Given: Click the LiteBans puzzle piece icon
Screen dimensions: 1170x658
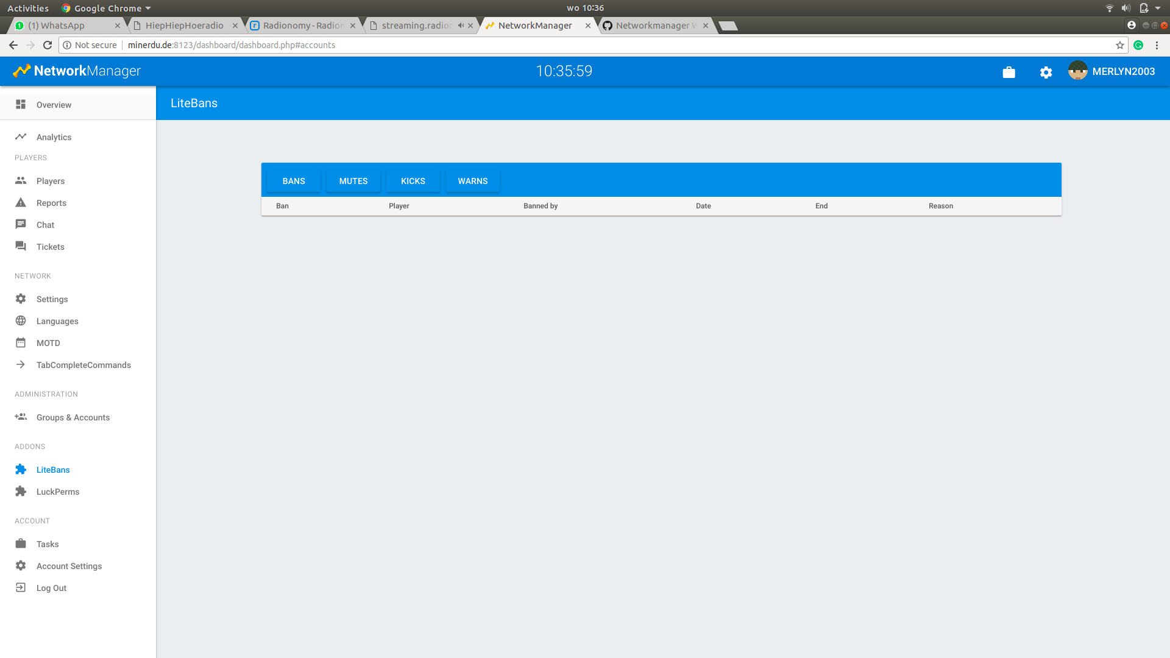Looking at the screenshot, I should (21, 469).
